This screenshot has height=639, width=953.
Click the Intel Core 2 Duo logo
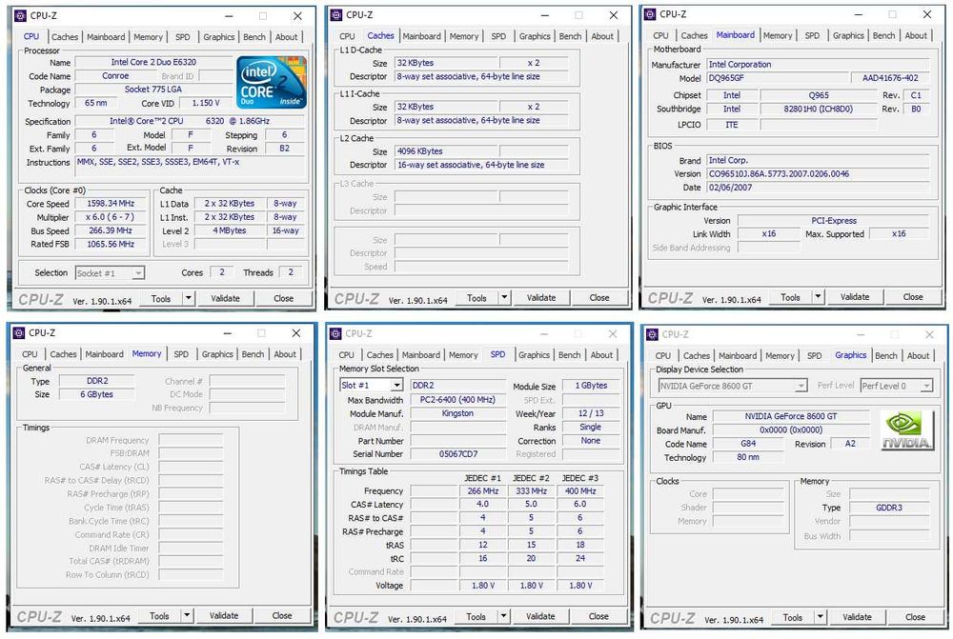point(271,83)
